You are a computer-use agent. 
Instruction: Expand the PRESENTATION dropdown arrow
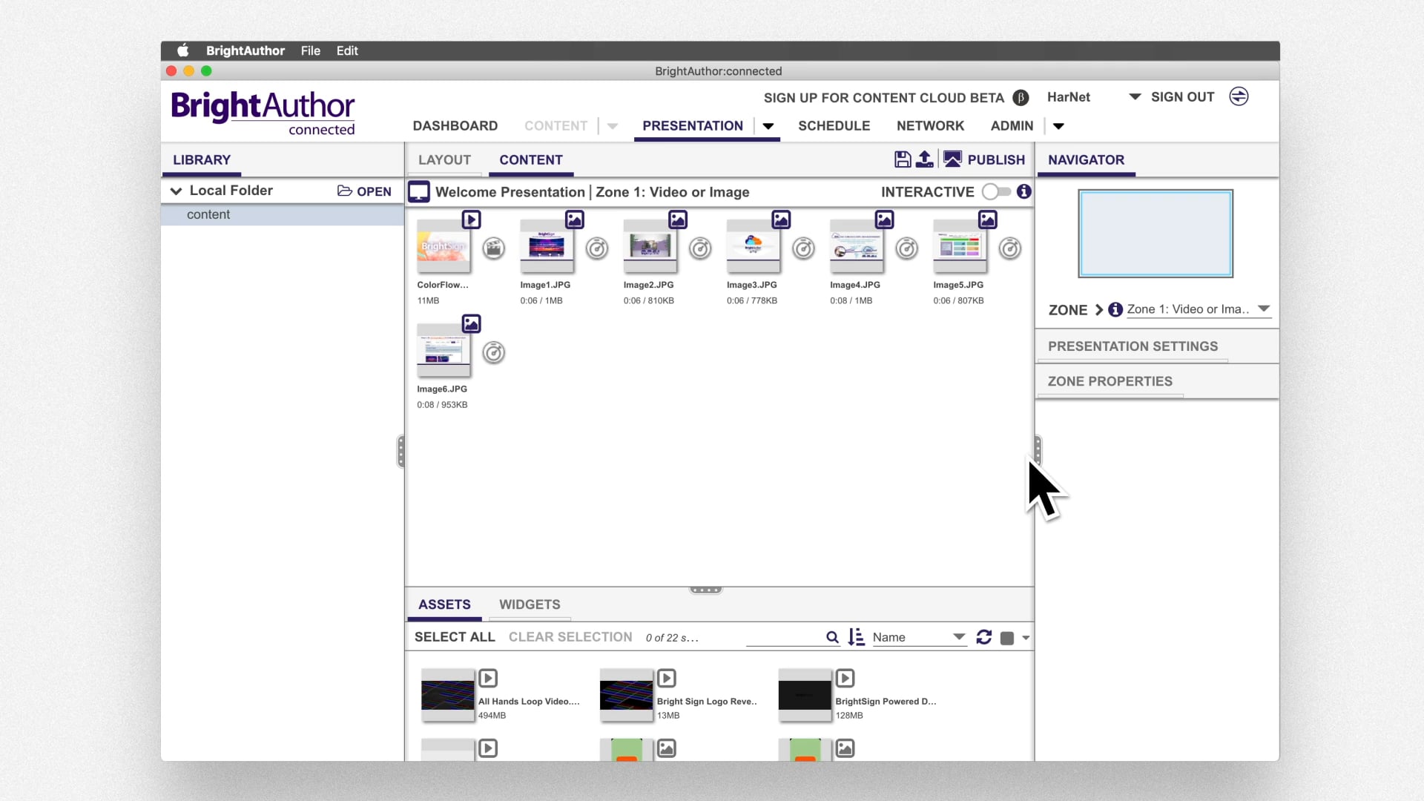[x=768, y=125]
